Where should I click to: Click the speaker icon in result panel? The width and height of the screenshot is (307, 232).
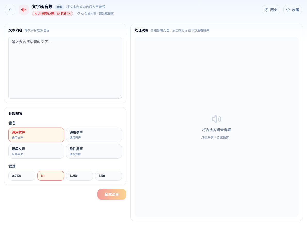point(217,119)
